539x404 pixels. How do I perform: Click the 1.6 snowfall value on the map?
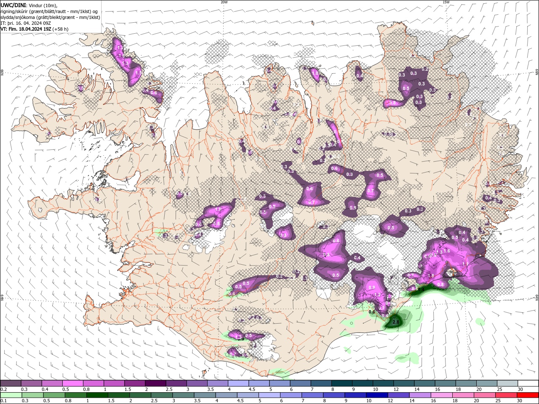[x=447, y=251]
